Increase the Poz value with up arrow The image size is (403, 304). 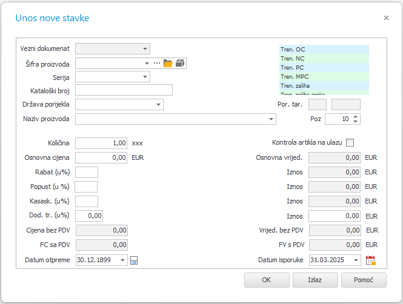click(355, 116)
